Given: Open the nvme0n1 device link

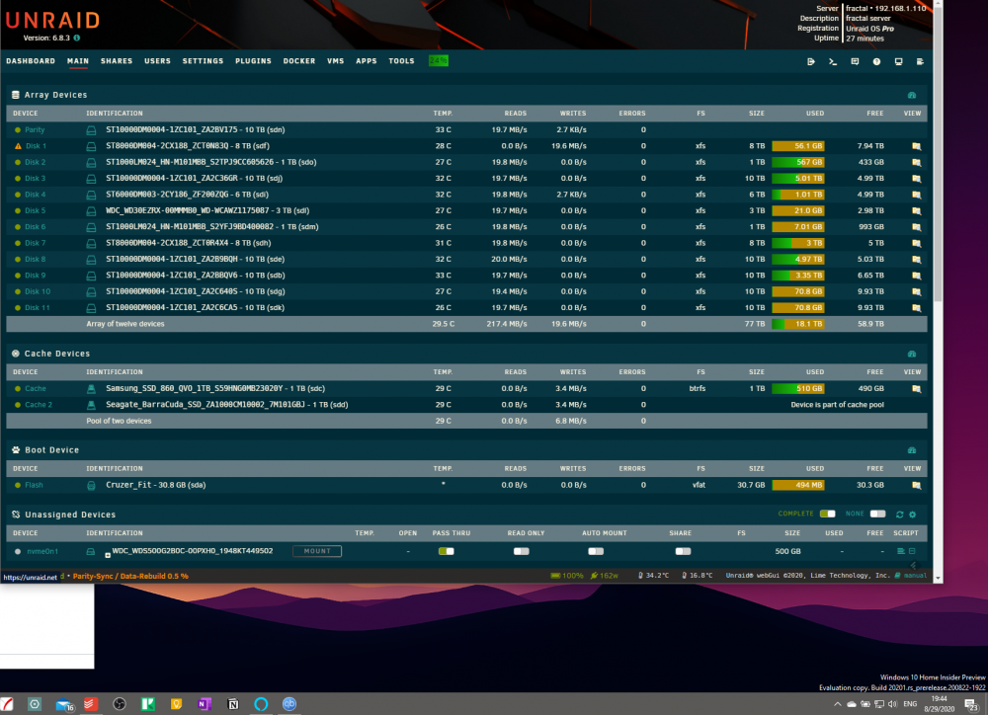Looking at the screenshot, I should [42, 551].
